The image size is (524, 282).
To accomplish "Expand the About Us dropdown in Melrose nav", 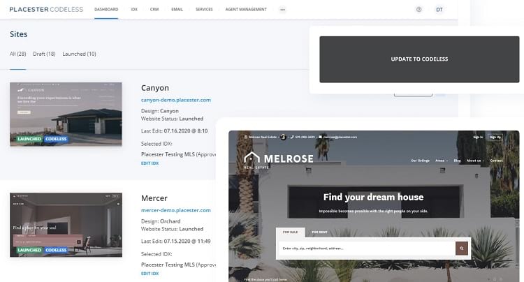I will (475, 161).
